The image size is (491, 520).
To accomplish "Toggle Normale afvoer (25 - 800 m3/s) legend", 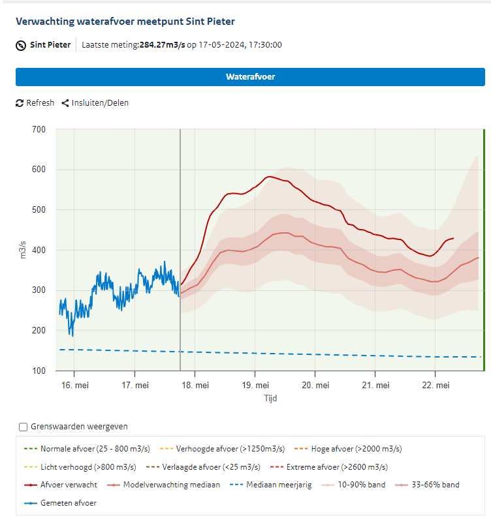I will click(x=87, y=449).
